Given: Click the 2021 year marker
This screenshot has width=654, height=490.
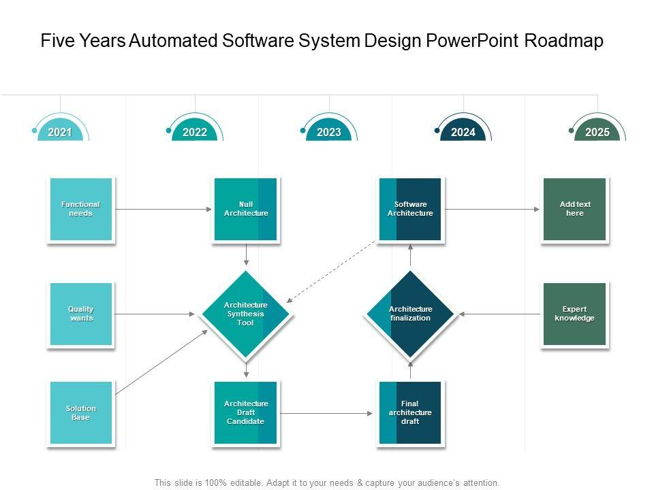Looking at the screenshot, I should coord(60,132).
